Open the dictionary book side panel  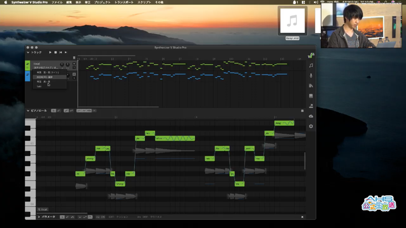tap(311, 96)
